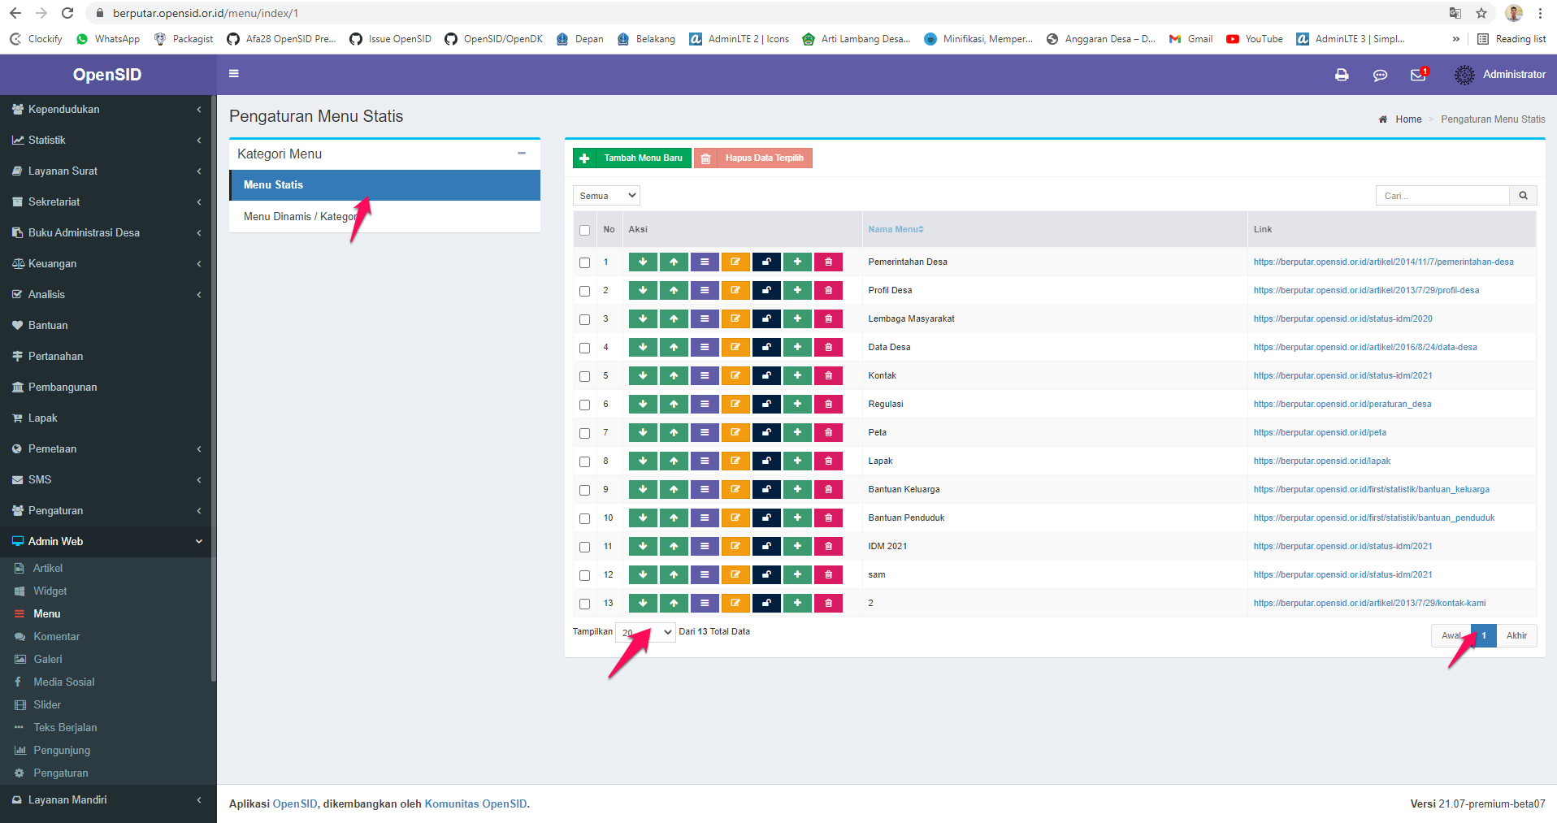
Task: Add a submenu under Data Desa
Action: click(x=797, y=347)
